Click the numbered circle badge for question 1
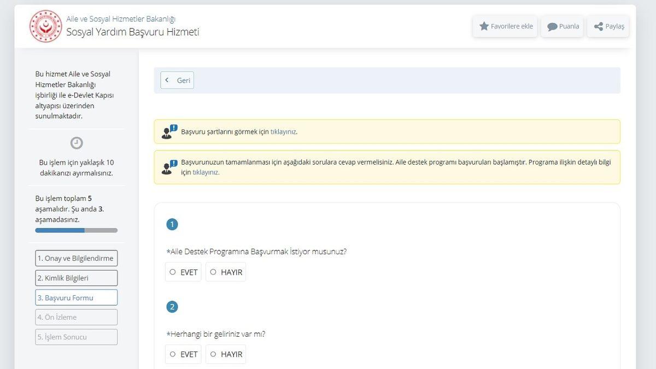656x369 pixels. point(172,224)
